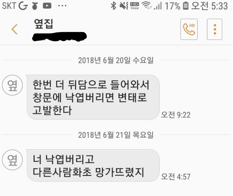Tap the Bluetooth status icon
The width and height of the screenshot is (233, 196).
tap(113, 6)
